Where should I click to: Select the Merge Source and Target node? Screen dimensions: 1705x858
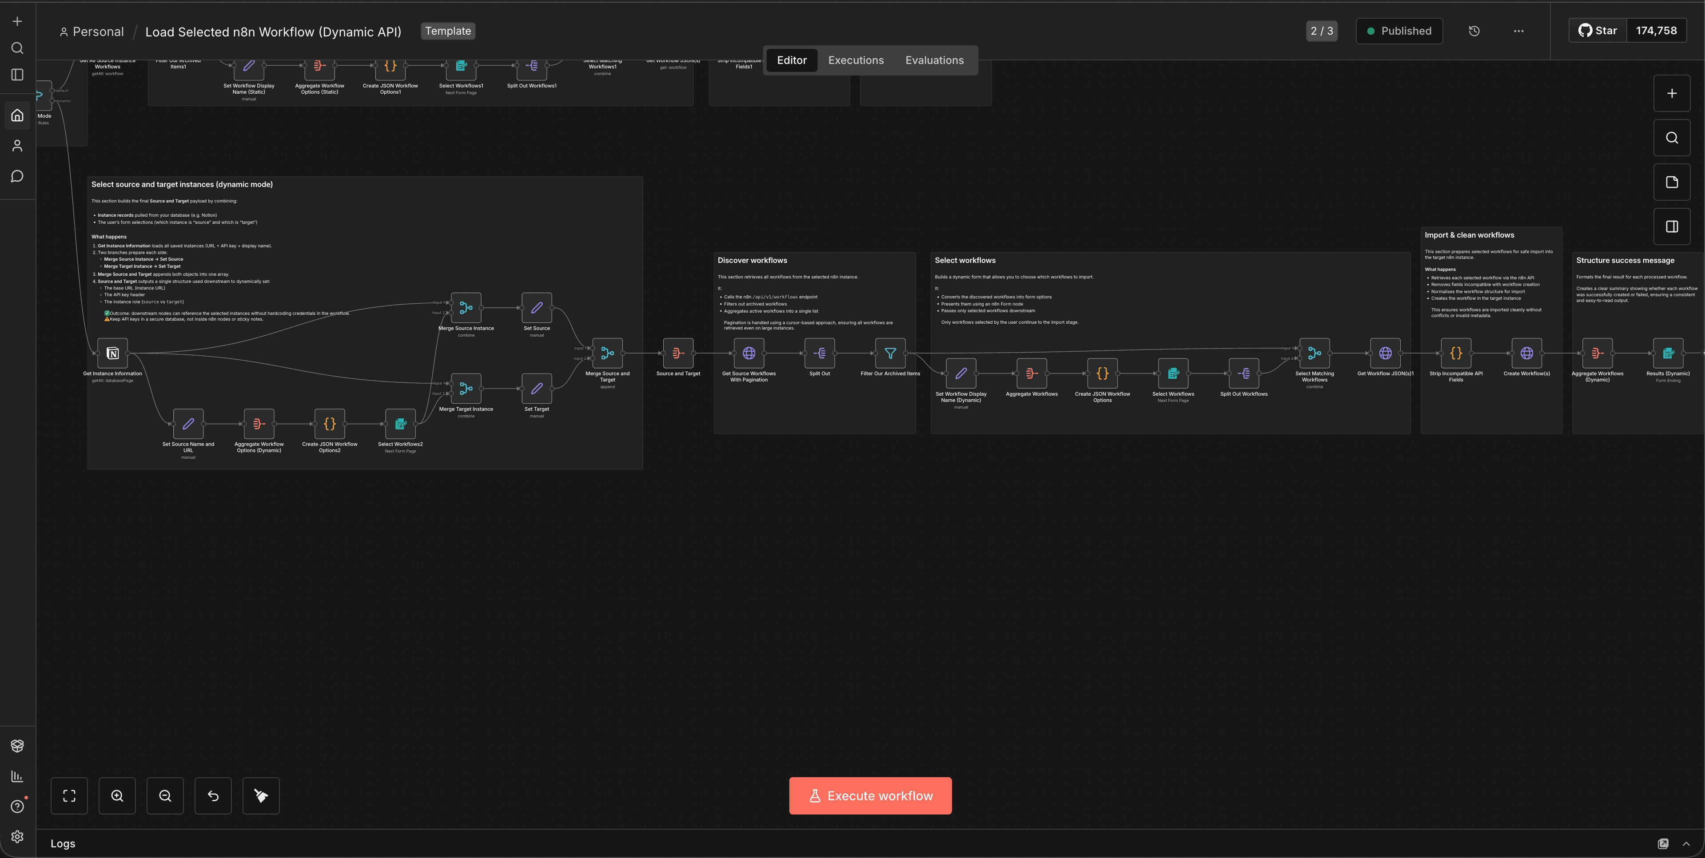pos(607,353)
